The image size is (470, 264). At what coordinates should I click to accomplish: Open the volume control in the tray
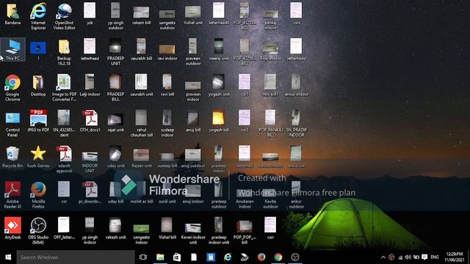pos(408,257)
